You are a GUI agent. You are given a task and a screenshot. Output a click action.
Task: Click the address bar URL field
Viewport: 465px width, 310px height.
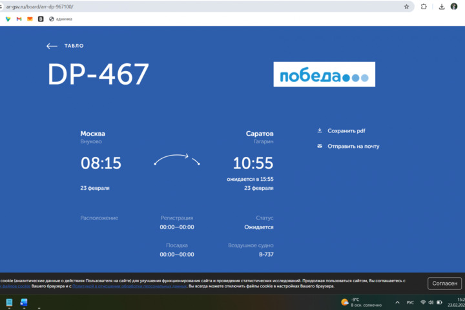tap(194, 6)
